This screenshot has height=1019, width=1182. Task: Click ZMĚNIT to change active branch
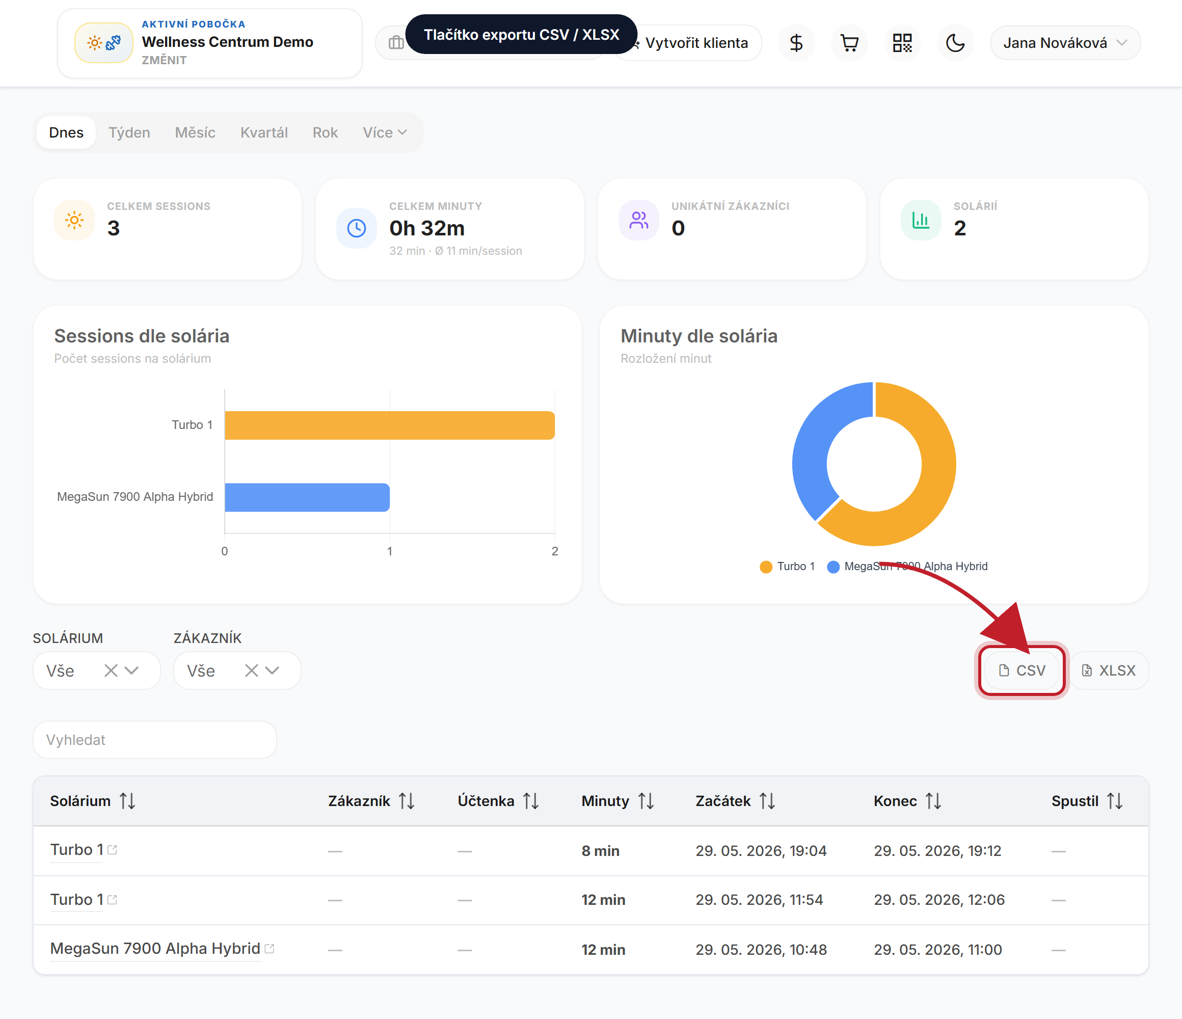(x=164, y=60)
